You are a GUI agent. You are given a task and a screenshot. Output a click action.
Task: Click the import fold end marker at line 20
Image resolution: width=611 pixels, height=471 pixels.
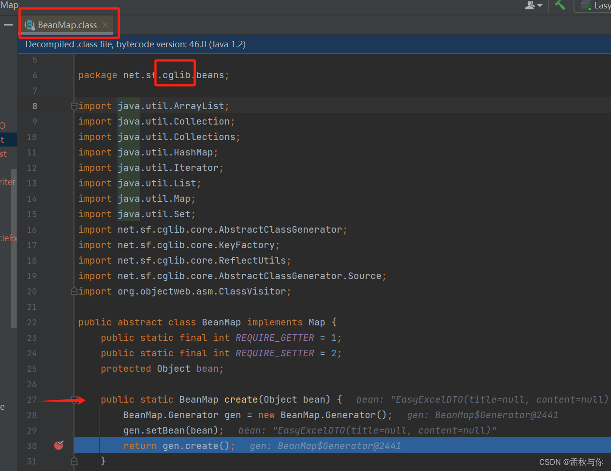tap(74, 291)
